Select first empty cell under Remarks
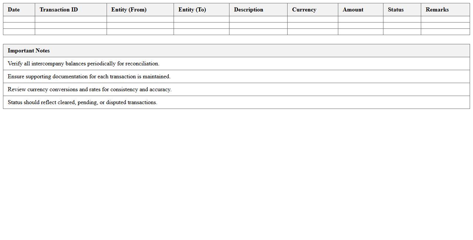The image size is (473, 240). [445, 19]
